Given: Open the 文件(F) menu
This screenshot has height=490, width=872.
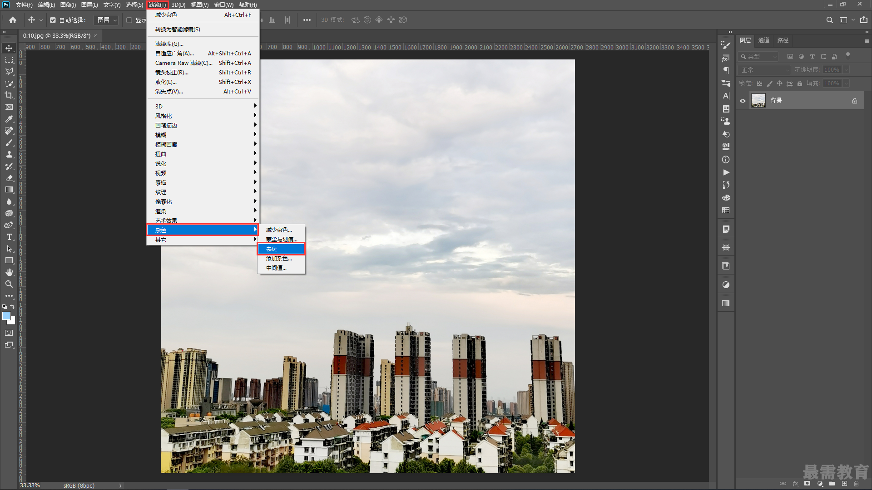Looking at the screenshot, I should (24, 5).
